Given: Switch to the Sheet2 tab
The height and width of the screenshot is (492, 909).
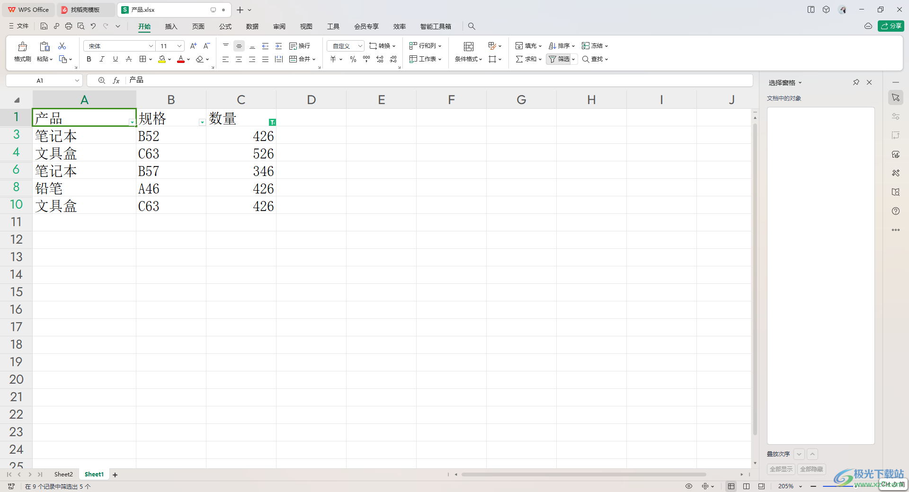Looking at the screenshot, I should tap(63, 474).
